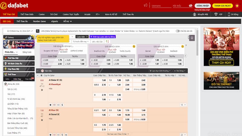Viewport: 242px width, 136px height.
Task: Click the Username input field
Action: coord(160,5)
